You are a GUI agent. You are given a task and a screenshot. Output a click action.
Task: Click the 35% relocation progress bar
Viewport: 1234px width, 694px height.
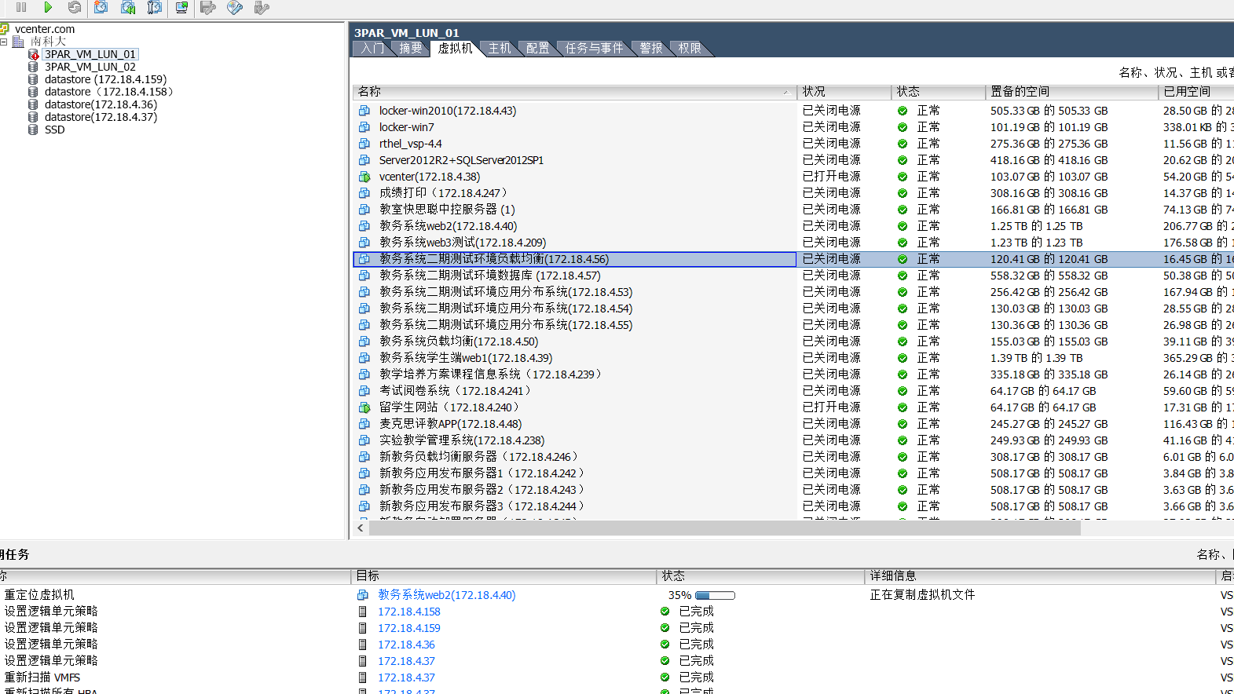click(x=715, y=595)
